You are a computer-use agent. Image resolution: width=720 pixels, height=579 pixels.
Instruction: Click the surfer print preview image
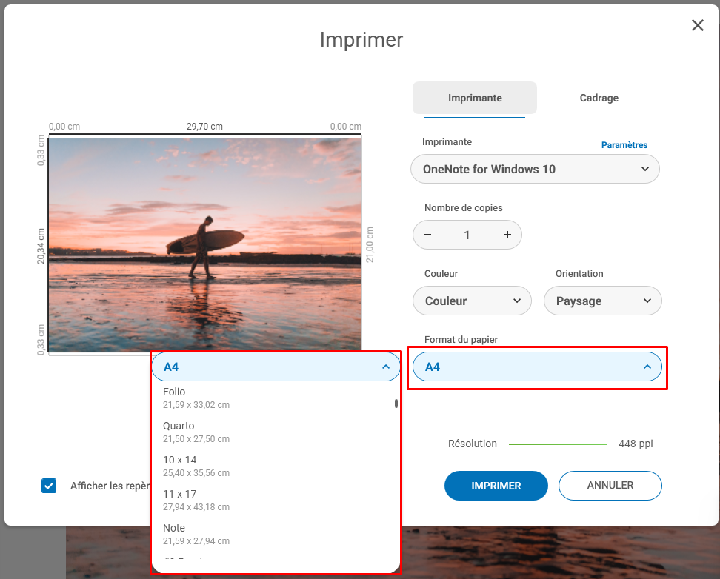[x=204, y=245]
